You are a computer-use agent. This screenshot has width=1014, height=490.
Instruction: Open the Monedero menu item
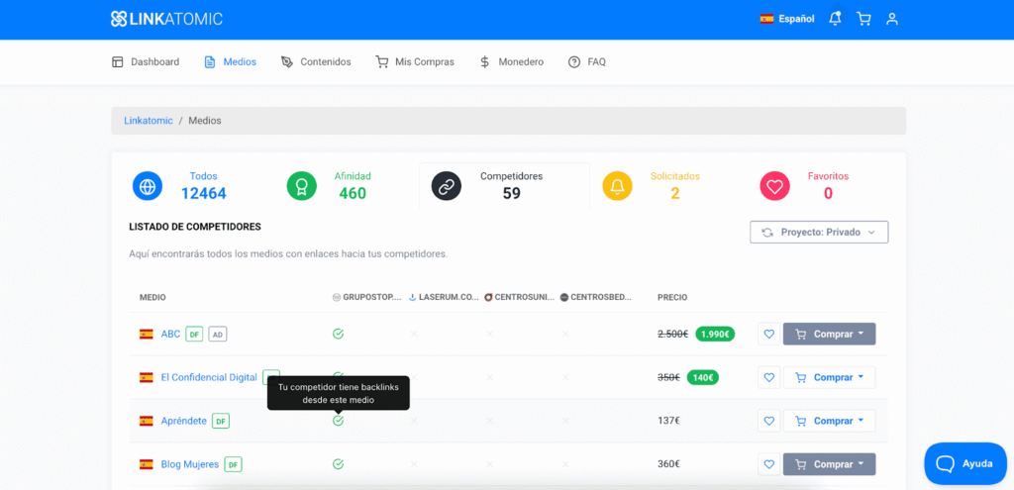[512, 62]
